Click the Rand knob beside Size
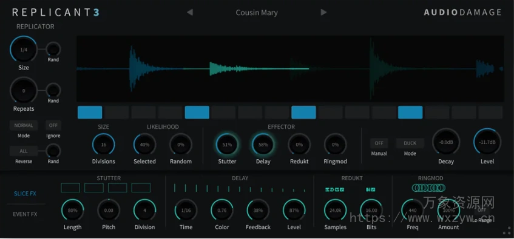This screenshot has height=239, width=514. 53,50
